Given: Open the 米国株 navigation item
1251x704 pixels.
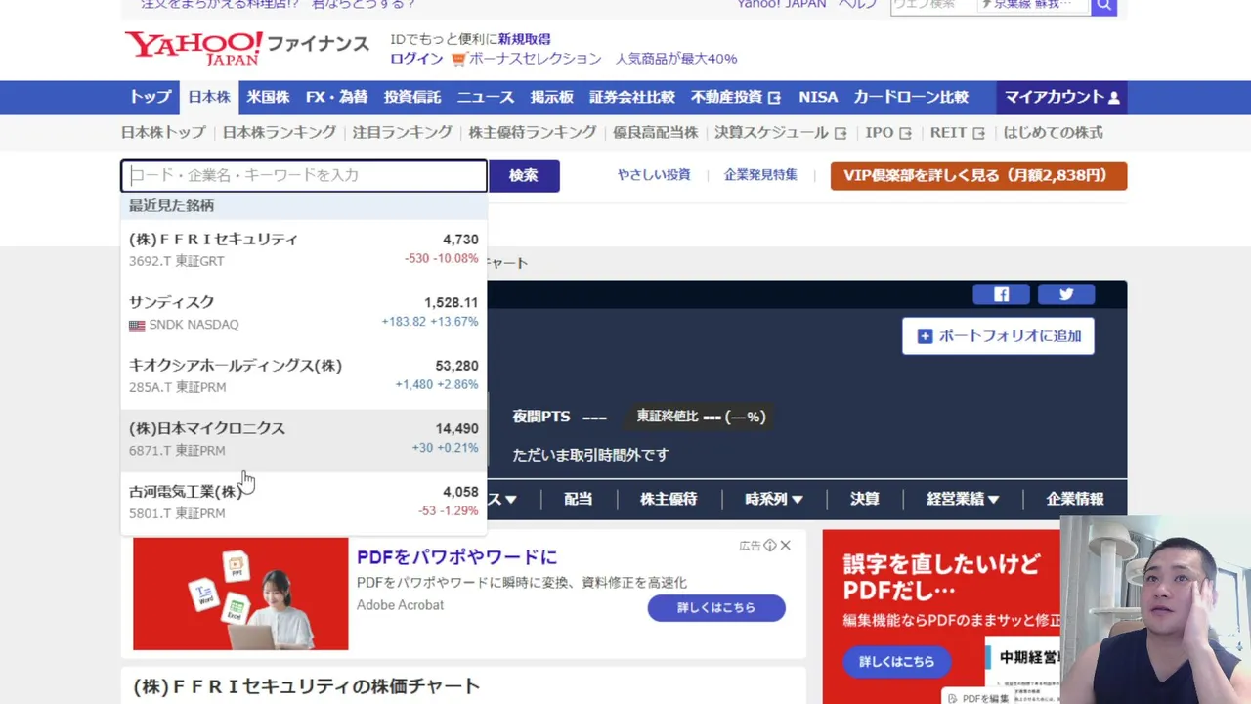Looking at the screenshot, I should [x=268, y=97].
